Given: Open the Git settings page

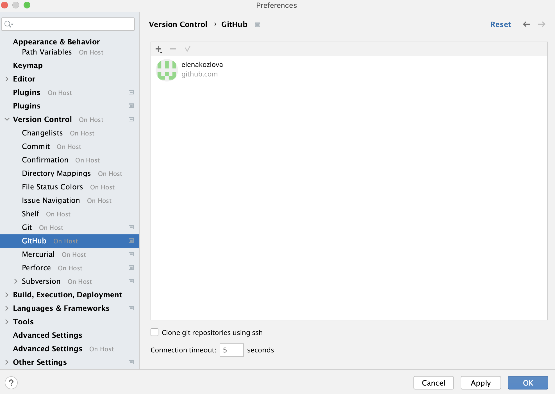Looking at the screenshot, I should [27, 227].
